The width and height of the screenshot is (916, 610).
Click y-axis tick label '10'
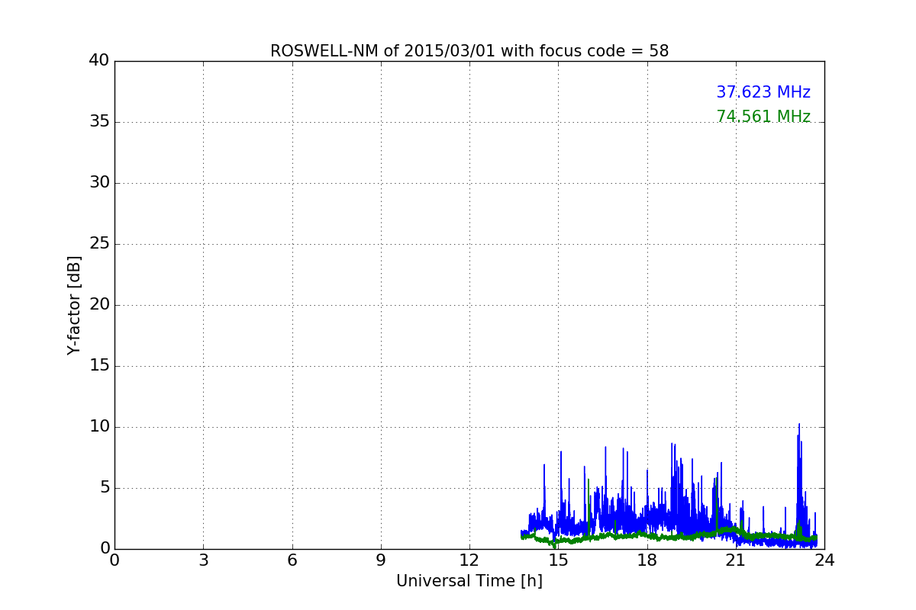(x=99, y=427)
